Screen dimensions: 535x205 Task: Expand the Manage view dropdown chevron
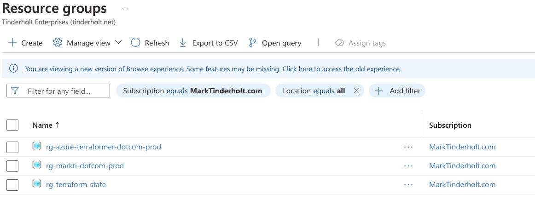(118, 43)
